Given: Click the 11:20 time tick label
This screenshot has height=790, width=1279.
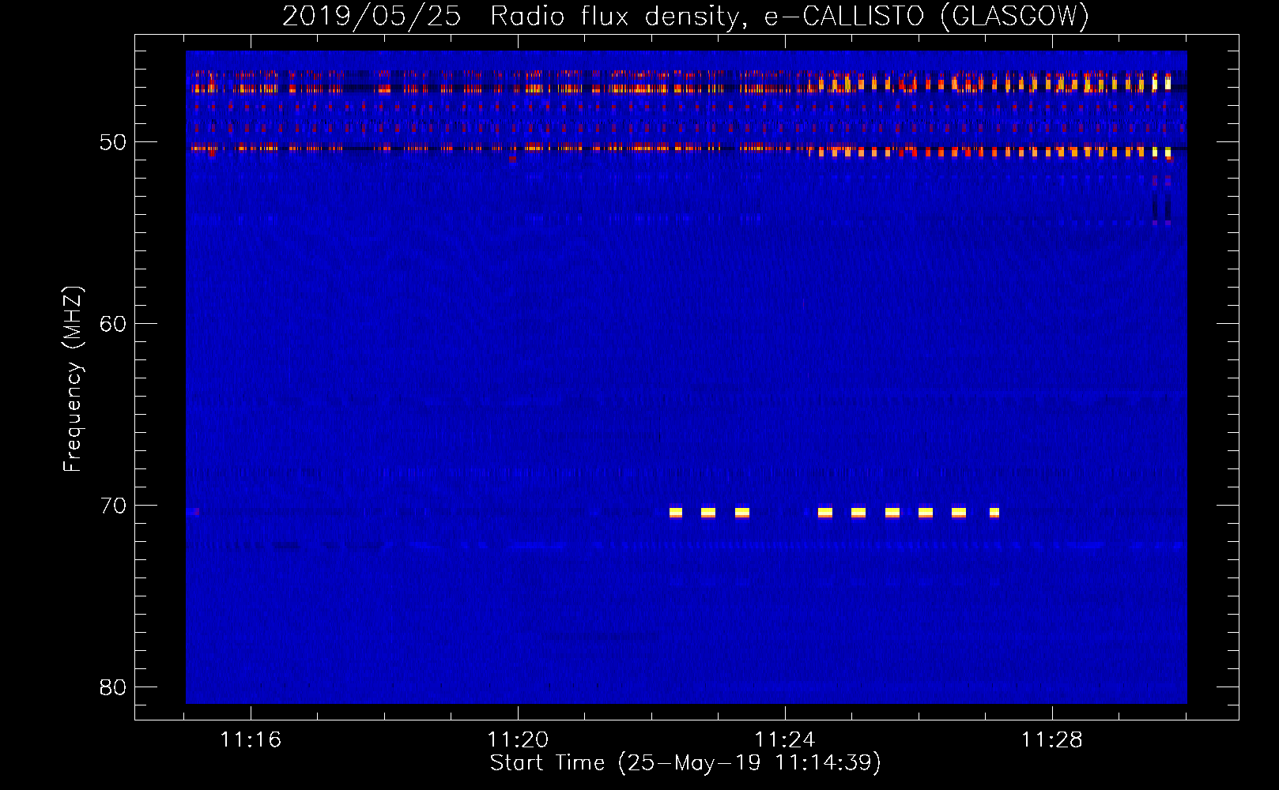Looking at the screenshot, I should (518, 740).
